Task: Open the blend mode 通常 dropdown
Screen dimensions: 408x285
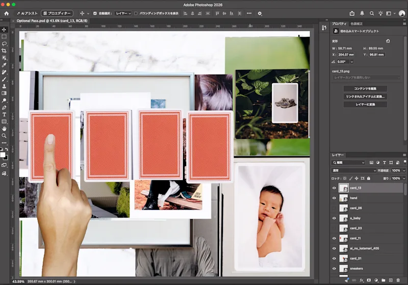Action: click(354, 171)
